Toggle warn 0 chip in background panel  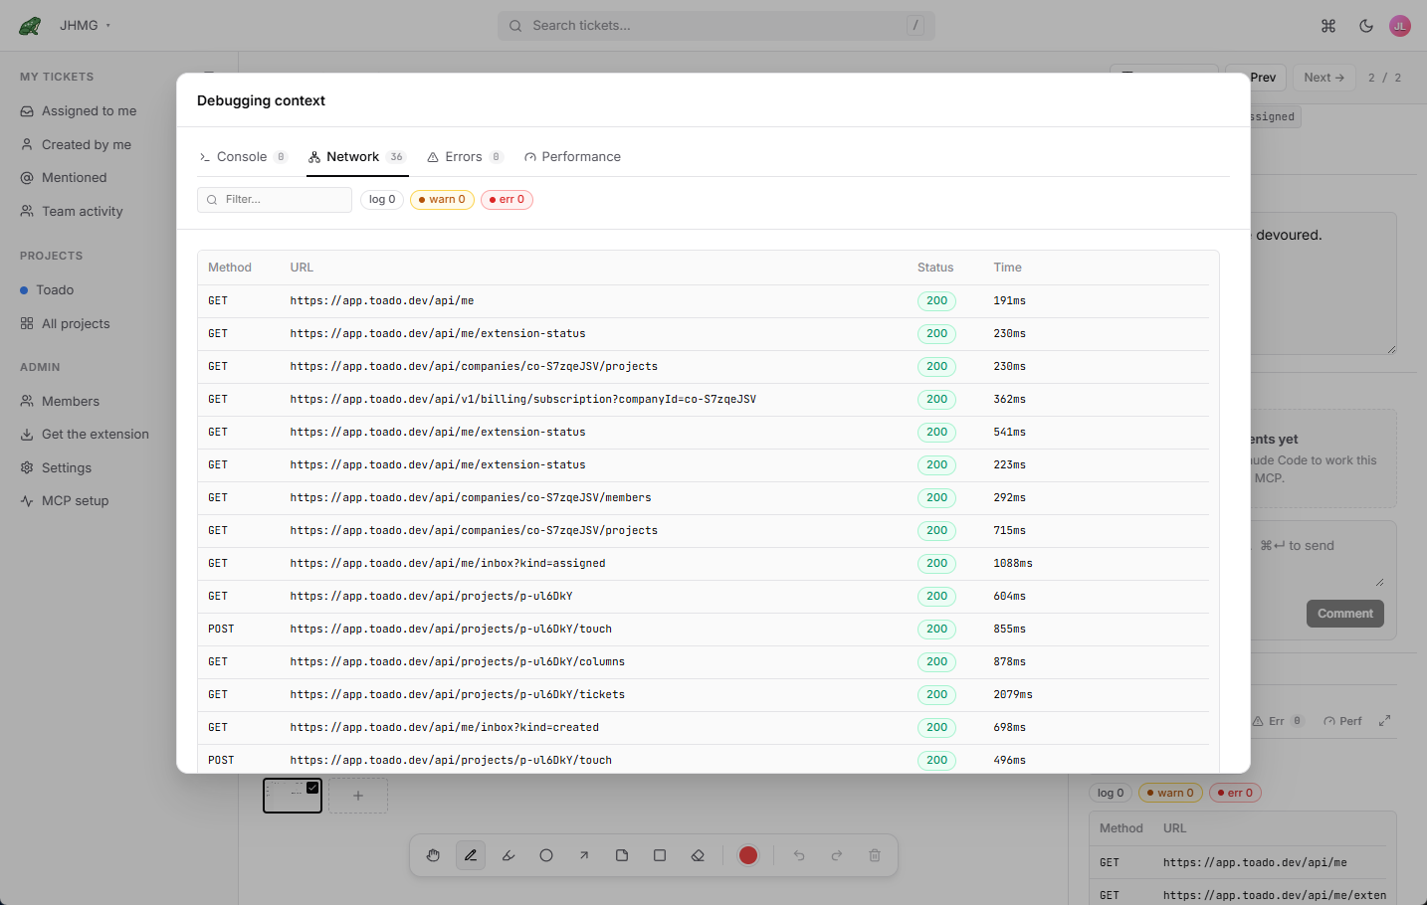point(1170,793)
